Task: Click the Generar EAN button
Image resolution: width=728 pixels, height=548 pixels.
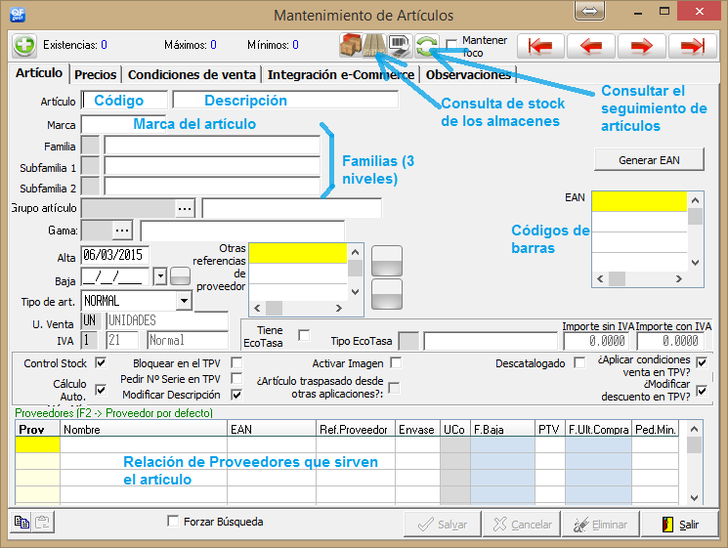Action: pyautogui.click(x=649, y=160)
